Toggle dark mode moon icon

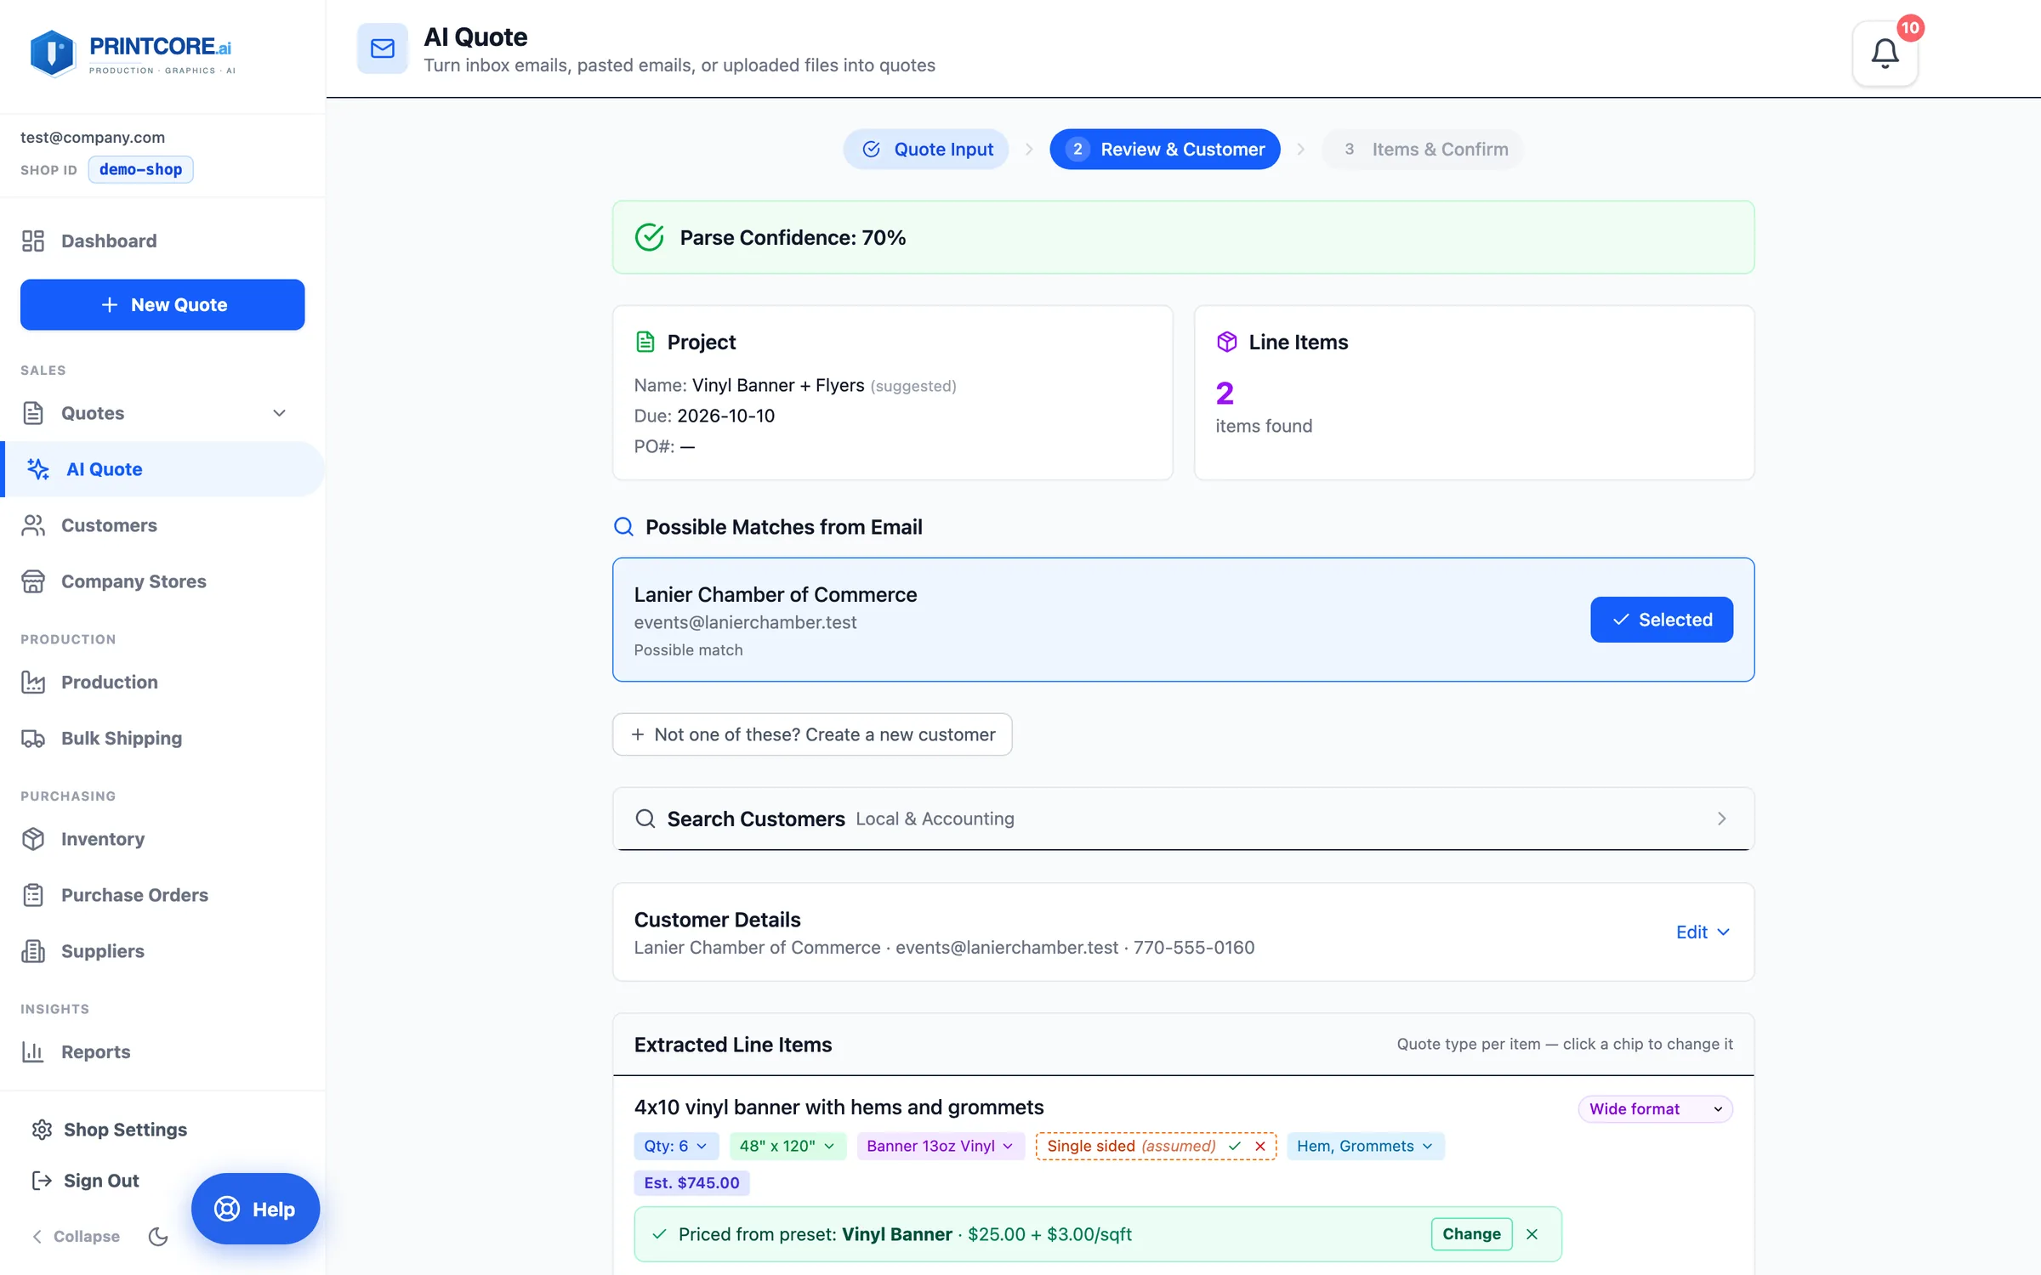[x=158, y=1236]
